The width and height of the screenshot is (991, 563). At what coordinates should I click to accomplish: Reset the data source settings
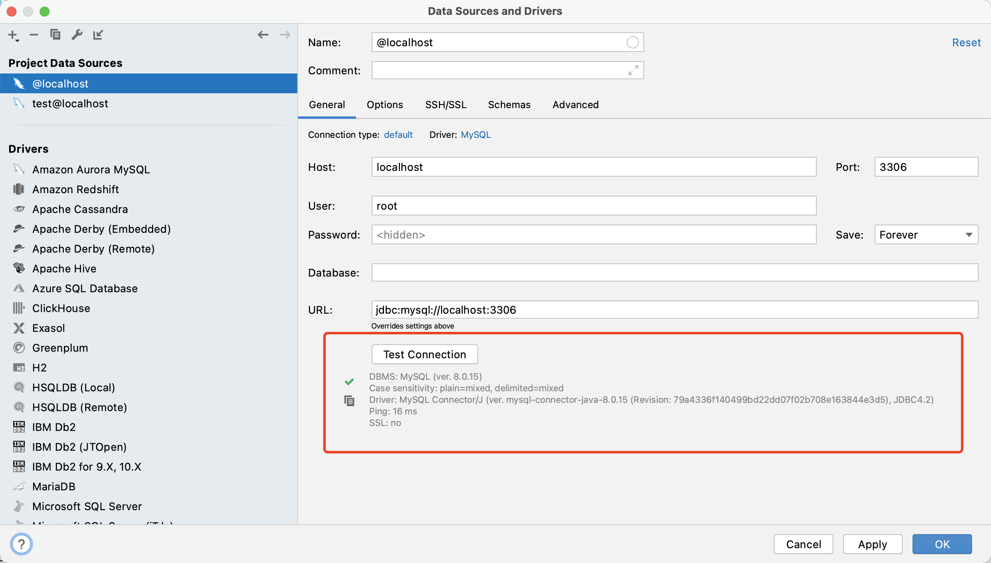(967, 42)
